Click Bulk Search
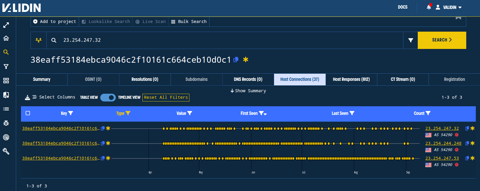The image size is (480, 191). (x=189, y=21)
